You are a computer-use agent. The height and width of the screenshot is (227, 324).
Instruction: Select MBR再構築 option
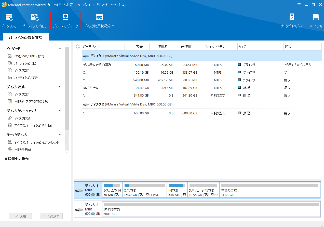(x=20, y=149)
